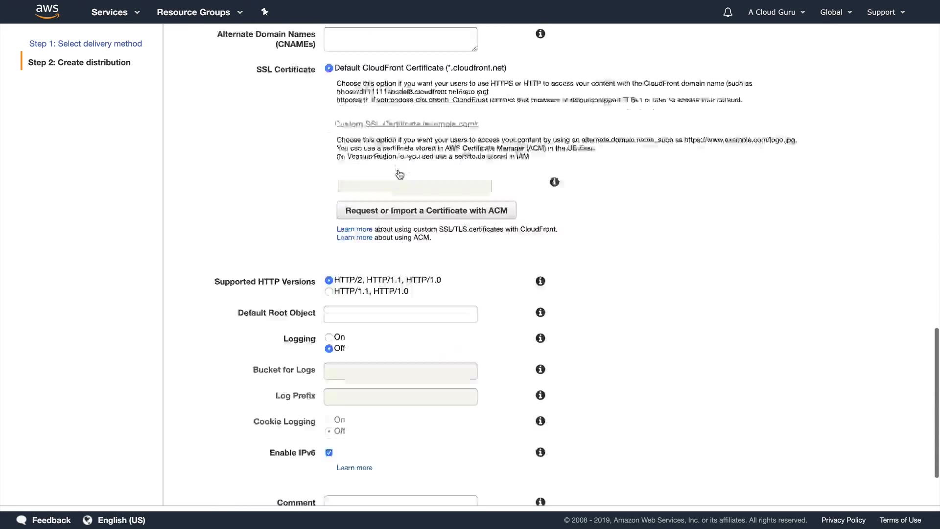Screen dimensions: 940x529
Task: Expand the A Cloud Guru account menu
Action: coord(776,12)
